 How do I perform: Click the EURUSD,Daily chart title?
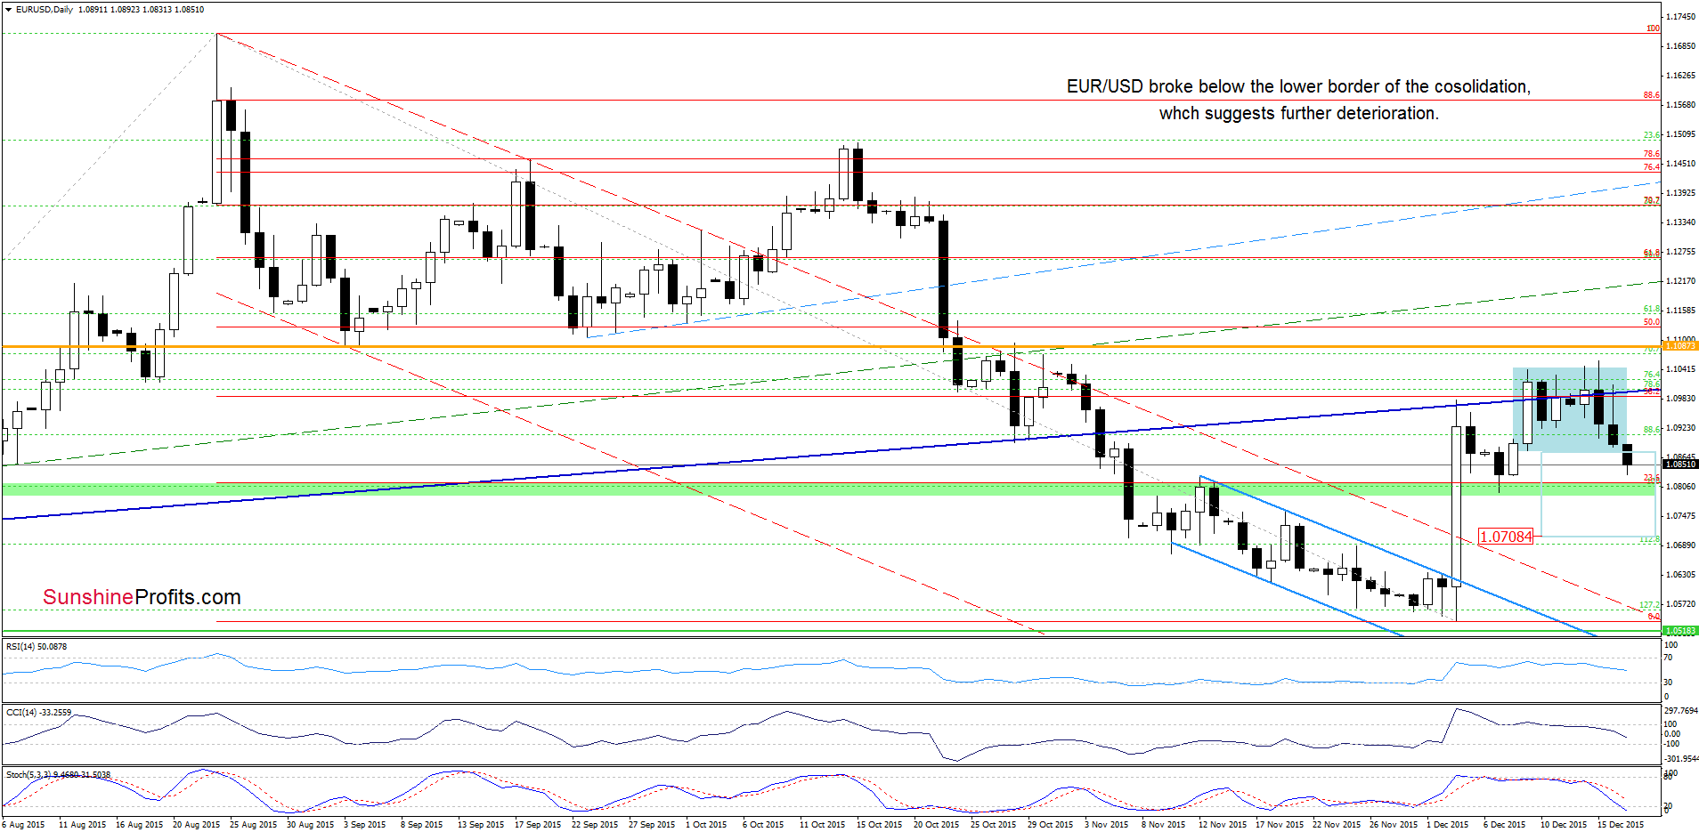[x=45, y=10]
